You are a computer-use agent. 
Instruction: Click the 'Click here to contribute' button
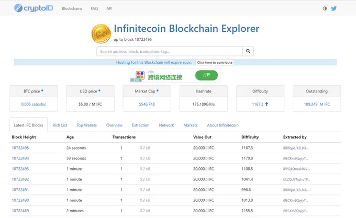215,62
